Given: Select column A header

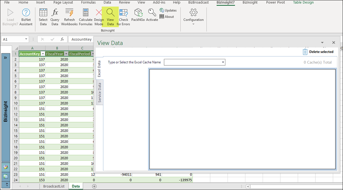Looking at the screenshot, I should [32, 48].
